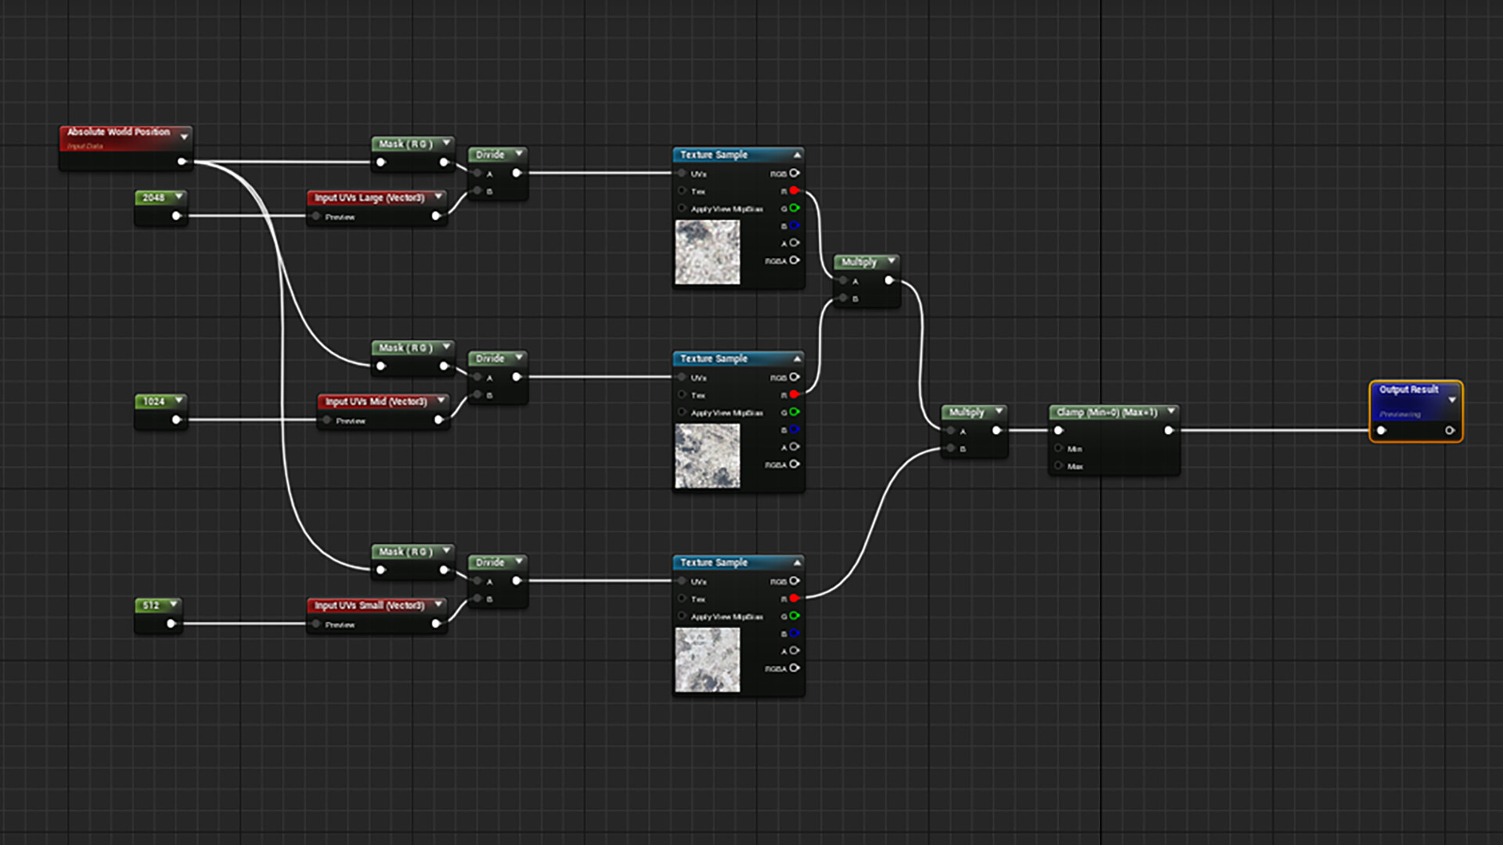Click green G pin on middle Texture Sample

coord(794,412)
